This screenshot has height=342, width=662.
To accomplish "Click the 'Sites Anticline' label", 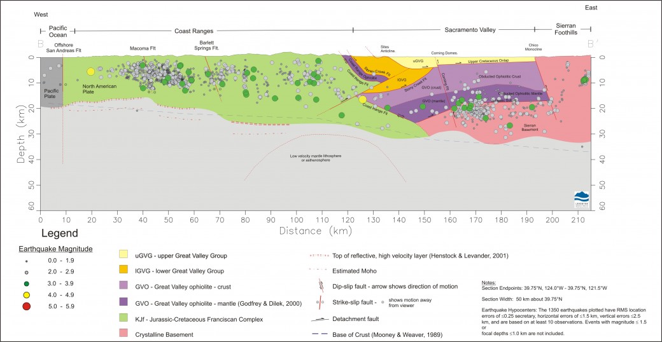I will pos(387,48).
